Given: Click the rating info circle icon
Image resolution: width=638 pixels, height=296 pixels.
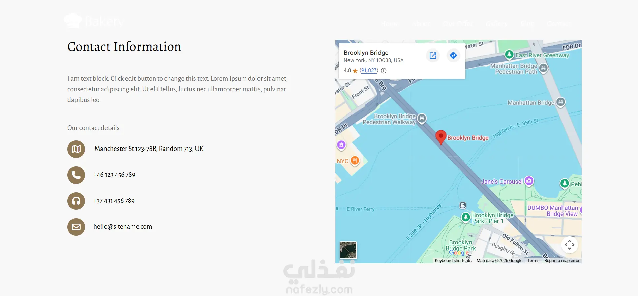Looking at the screenshot, I should 384,71.
